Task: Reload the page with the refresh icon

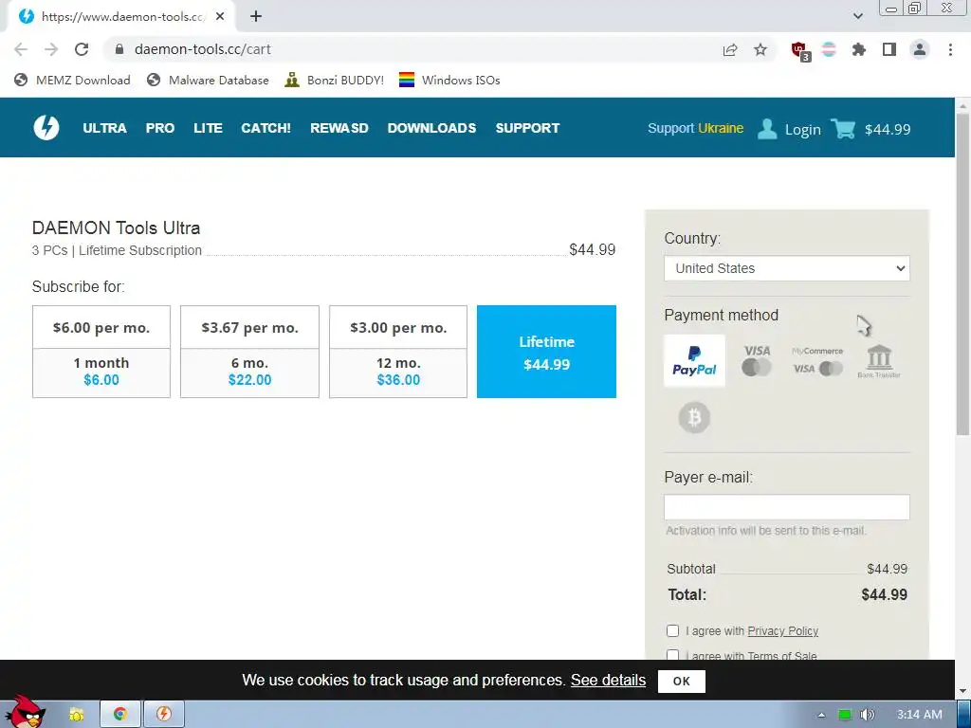Action: point(82,49)
